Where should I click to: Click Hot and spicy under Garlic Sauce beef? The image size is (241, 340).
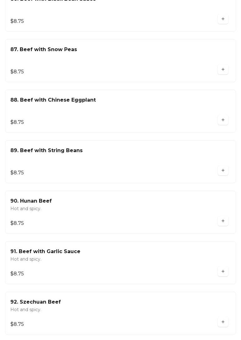tap(26, 259)
